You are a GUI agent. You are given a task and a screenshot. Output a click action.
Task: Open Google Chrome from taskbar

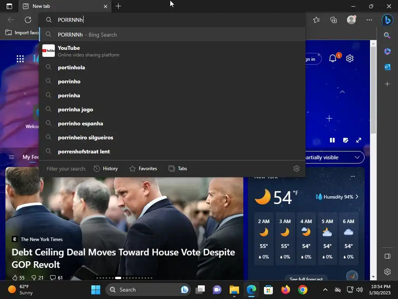point(302,290)
